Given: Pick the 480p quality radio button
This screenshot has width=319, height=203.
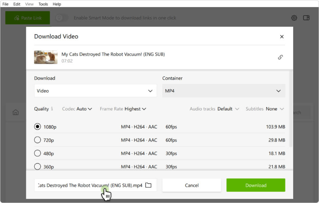Looking at the screenshot, I should pyautogui.click(x=38, y=153).
